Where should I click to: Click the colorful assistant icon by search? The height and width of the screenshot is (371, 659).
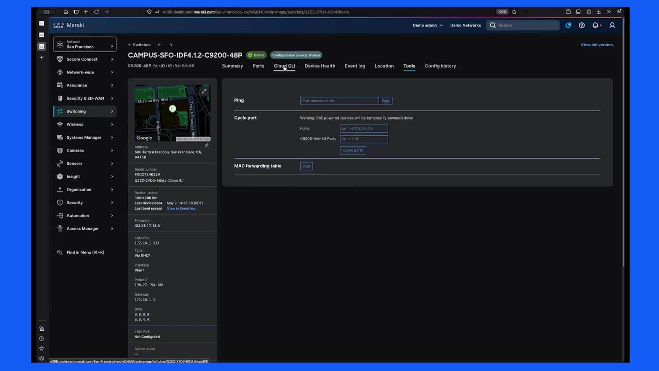pyautogui.click(x=568, y=25)
